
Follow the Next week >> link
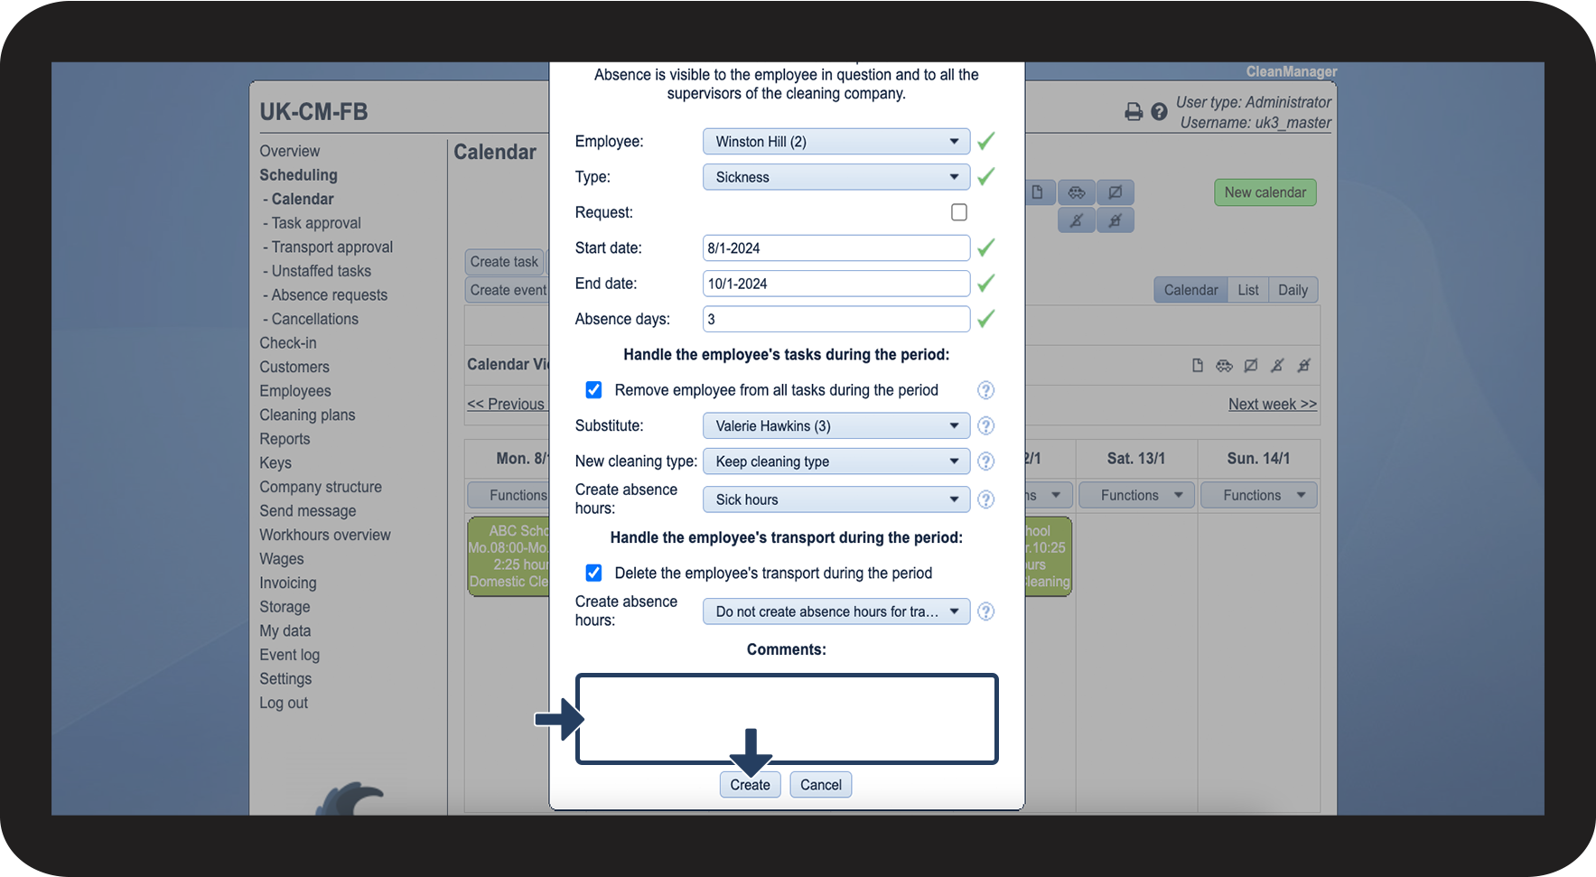(1273, 405)
